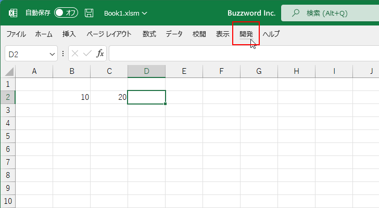
Task: Select the ページ レイアウト tab
Action: tap(109, 34)
